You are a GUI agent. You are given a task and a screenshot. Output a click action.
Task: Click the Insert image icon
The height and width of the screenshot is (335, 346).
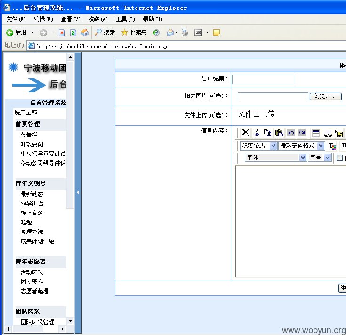[x=339, y=134]
